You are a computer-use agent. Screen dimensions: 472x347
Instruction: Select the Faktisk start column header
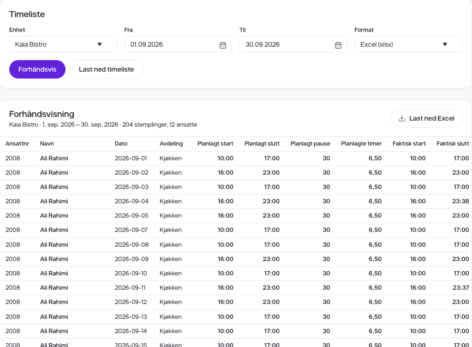point(409,144)
